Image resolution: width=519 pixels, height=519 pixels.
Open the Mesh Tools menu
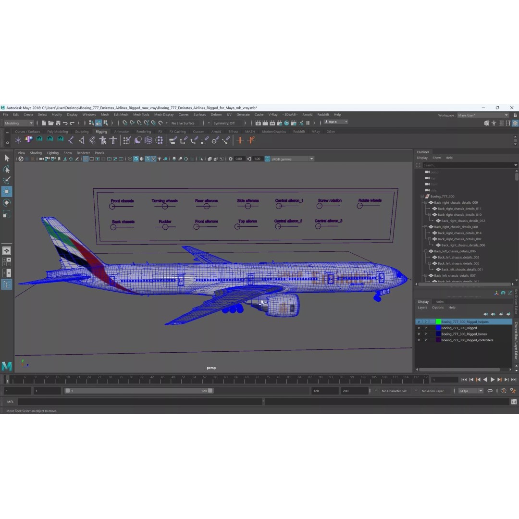pyautogui.click(x=141, y=114)
